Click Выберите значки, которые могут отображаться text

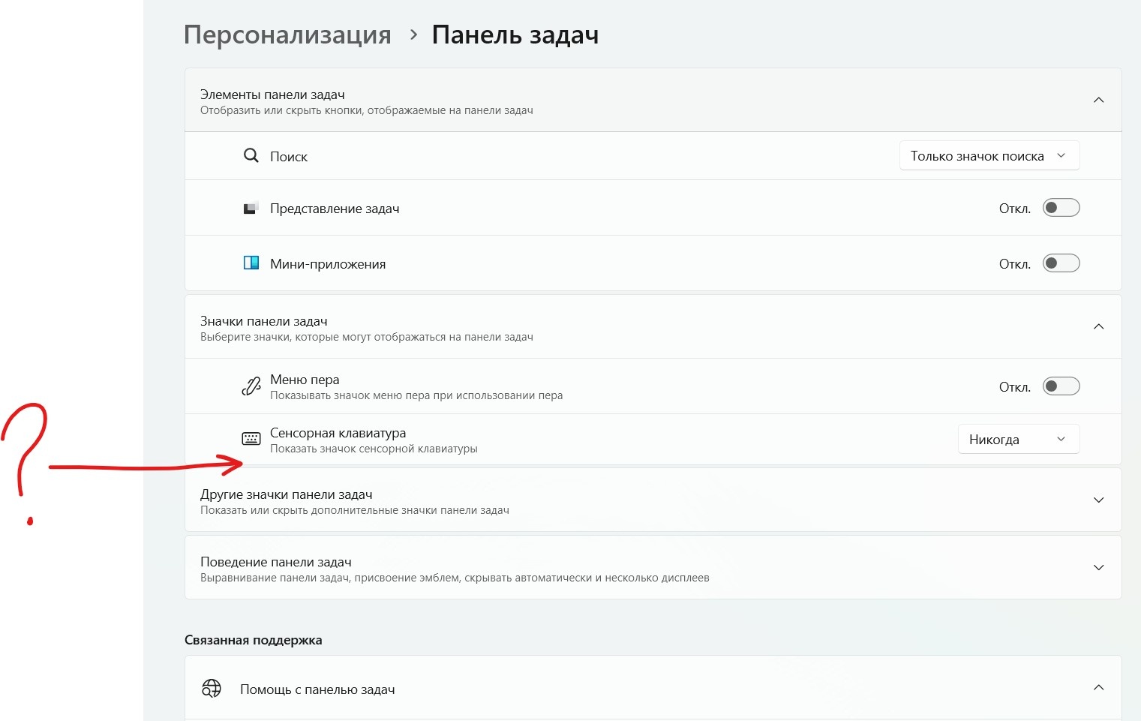(367, 337)
